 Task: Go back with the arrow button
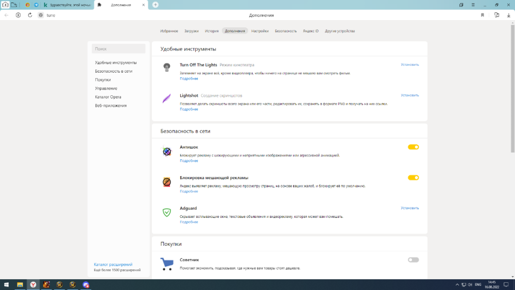(x=7, y=15)
